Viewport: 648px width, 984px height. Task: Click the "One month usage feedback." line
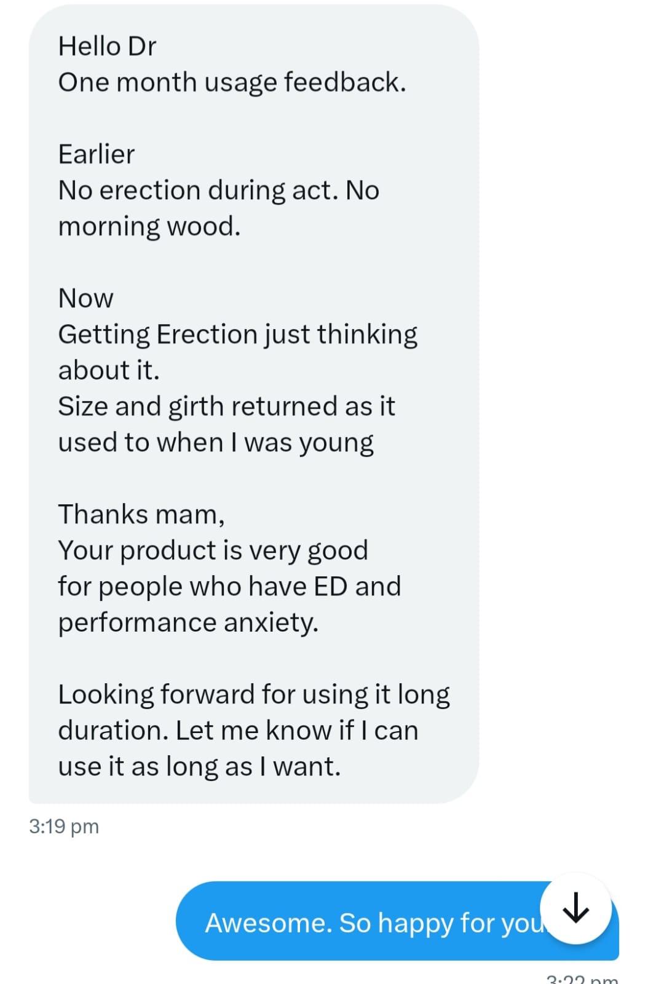[x=232, y=82]
